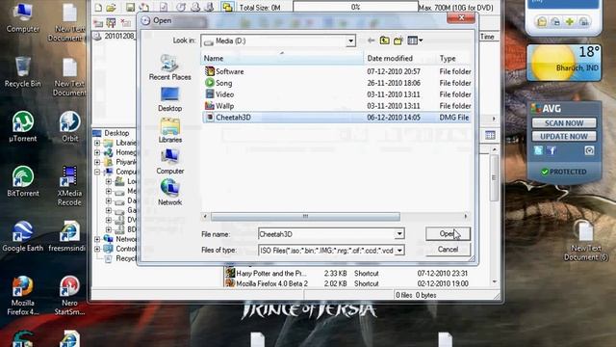Click the Facebook icon in AVG gadget
Viewport: 616px width, 347px height.
(x=552, y=150)
